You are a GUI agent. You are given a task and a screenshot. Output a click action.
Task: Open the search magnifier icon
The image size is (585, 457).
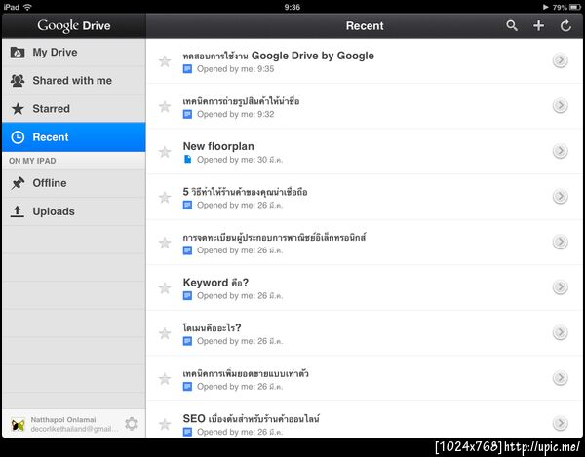(x=512, y=25)
